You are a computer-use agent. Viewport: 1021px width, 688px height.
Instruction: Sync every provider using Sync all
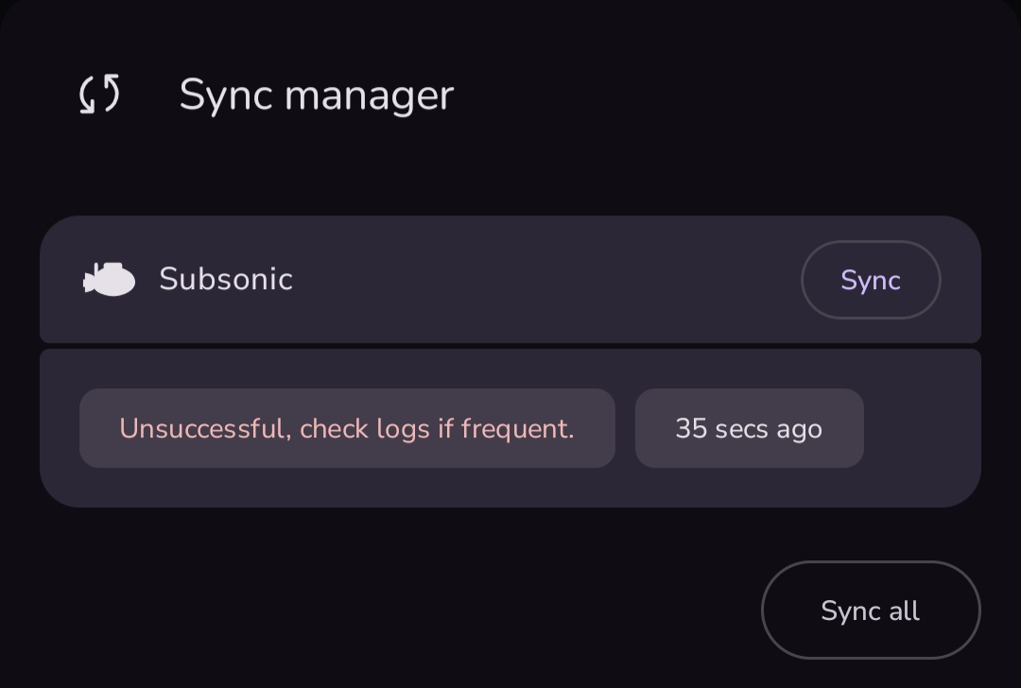click(870, 611)
